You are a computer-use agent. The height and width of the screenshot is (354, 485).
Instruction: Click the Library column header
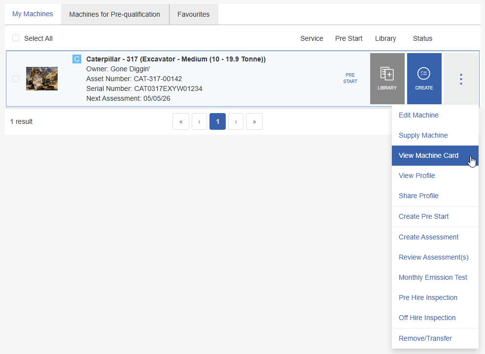385,38
